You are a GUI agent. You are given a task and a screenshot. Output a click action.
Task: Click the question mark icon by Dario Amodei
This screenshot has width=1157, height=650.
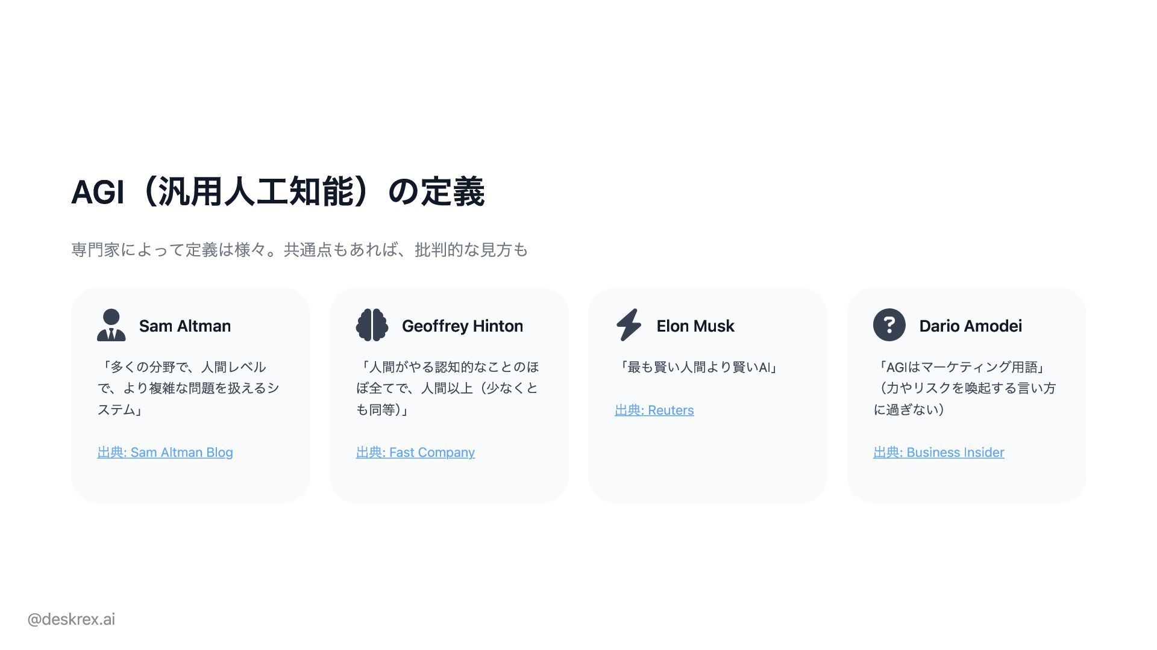click(x=889, y=325)
